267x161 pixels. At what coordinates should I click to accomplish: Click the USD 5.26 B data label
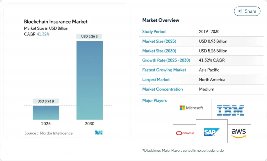(x=90, y=36)
